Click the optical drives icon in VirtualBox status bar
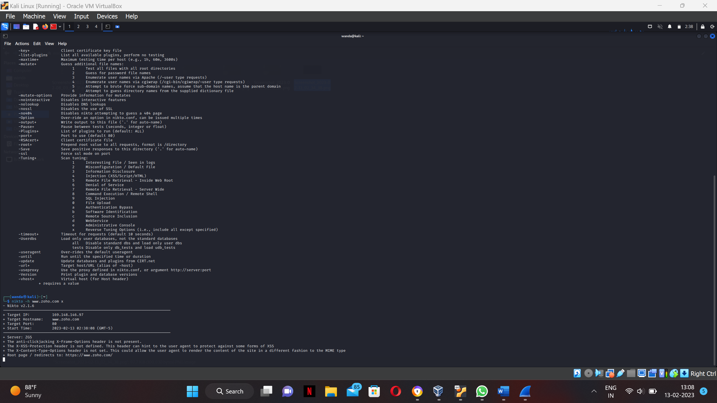 [x=588, y=373]
